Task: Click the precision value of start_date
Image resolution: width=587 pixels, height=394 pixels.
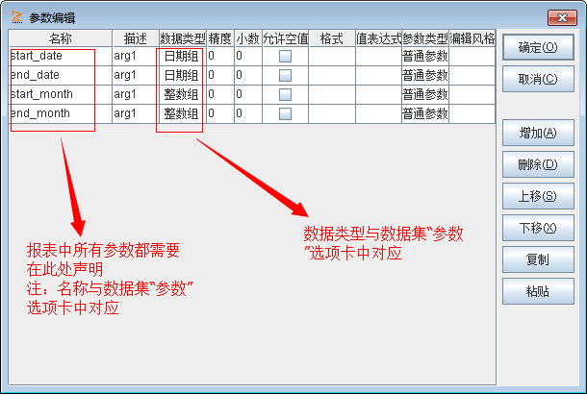Action: [220, 56]
